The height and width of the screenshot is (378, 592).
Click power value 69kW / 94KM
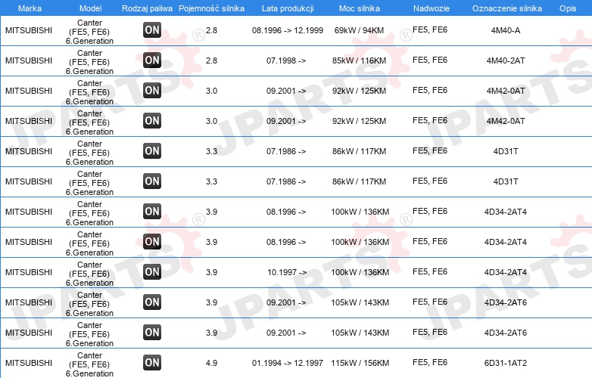(359, 30)
